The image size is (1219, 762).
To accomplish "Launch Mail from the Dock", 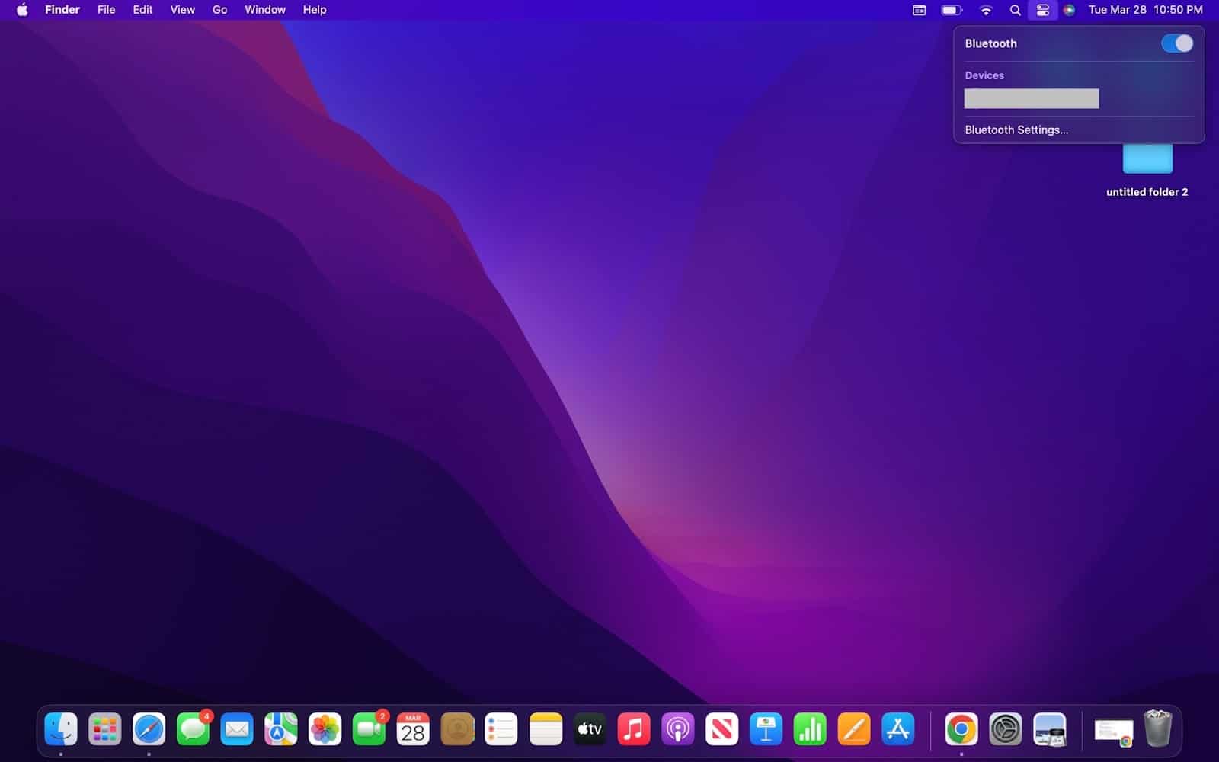I will tap(237, 729).
